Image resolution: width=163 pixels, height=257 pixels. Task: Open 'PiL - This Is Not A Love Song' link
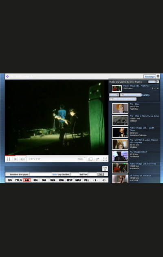[x=144, y=116]
